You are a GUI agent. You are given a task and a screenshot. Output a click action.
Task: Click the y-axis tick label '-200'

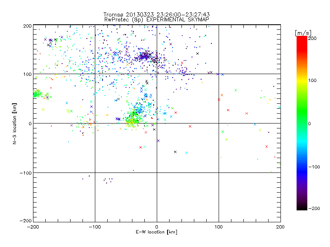(26, 221)
